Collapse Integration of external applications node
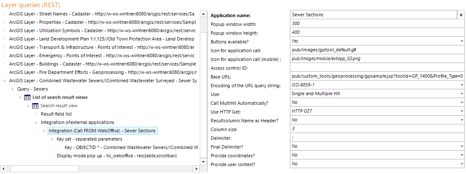The image size is (466, 174). (x=36, y=122)
